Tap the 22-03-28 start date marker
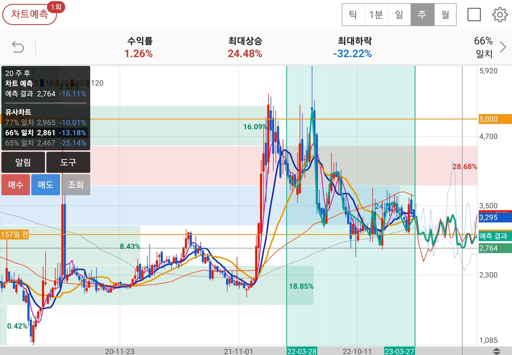The image size is (512, 355). click(x=302, y=351)
